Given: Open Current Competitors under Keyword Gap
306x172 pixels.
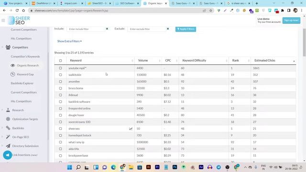Looking at the screenshot, I should click(x=23, y=92).
